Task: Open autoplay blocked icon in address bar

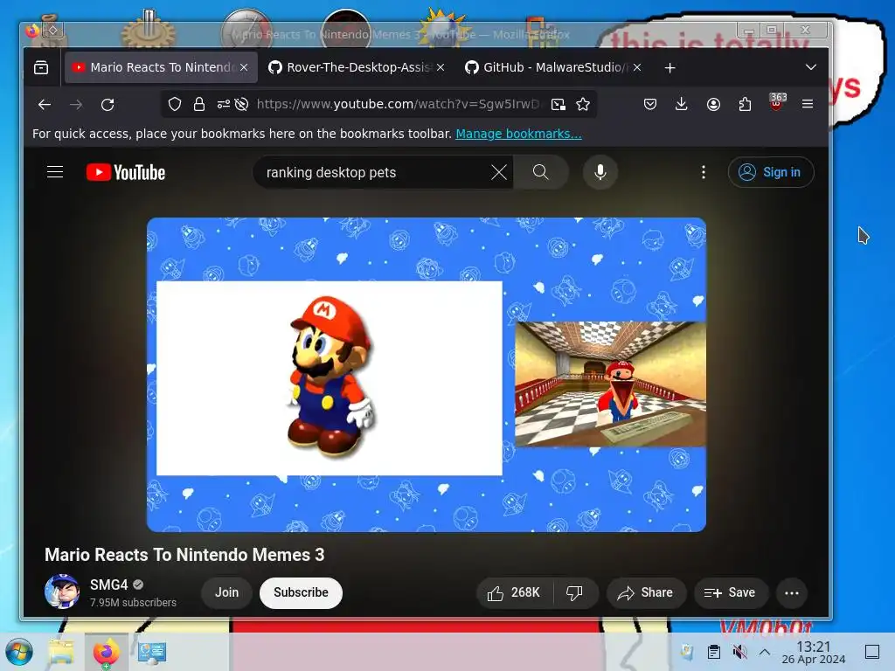Action: (x=241, y=104)
